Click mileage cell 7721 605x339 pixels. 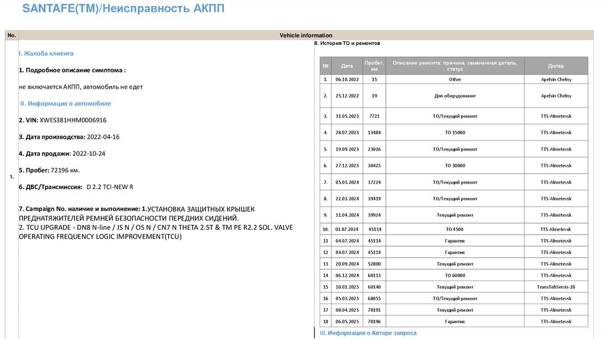click(x=374, y=116)
